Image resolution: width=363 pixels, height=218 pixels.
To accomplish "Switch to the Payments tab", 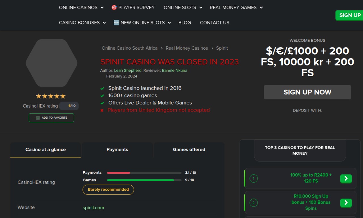I will (117, 150).
